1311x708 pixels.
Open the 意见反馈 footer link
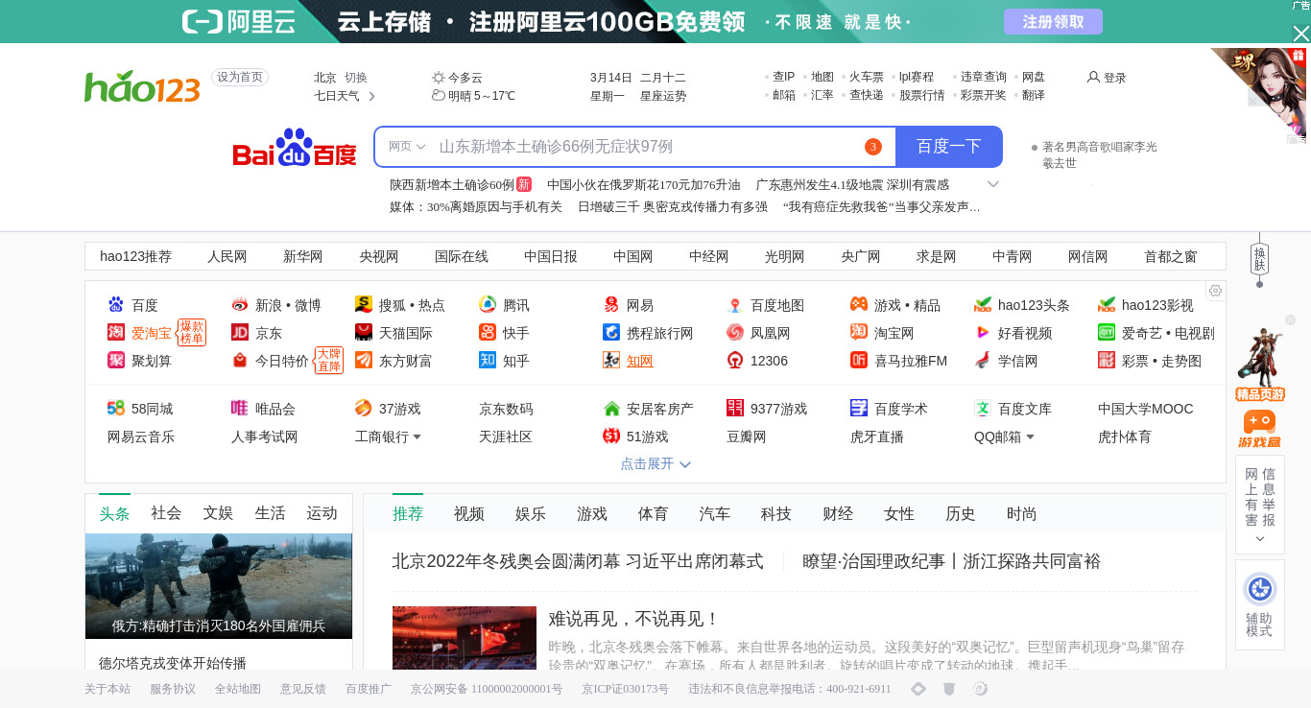pyautogui.click(x=302, y=689)
